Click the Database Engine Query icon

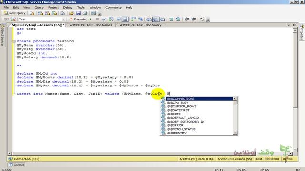[x=32, y=13]
